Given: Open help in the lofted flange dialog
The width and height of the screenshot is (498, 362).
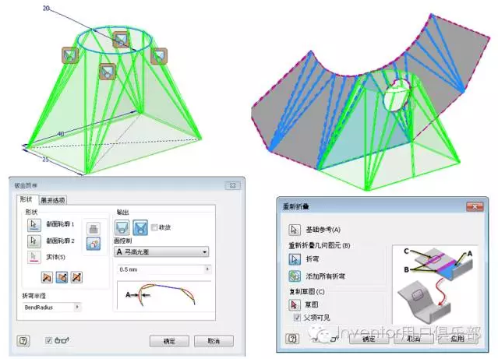Looking at the screenshot, I should pyautogui.click(x=26, y=341).
